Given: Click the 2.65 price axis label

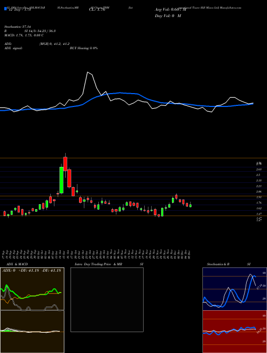Looking at the screenshot, I should (x=258, y=170).
